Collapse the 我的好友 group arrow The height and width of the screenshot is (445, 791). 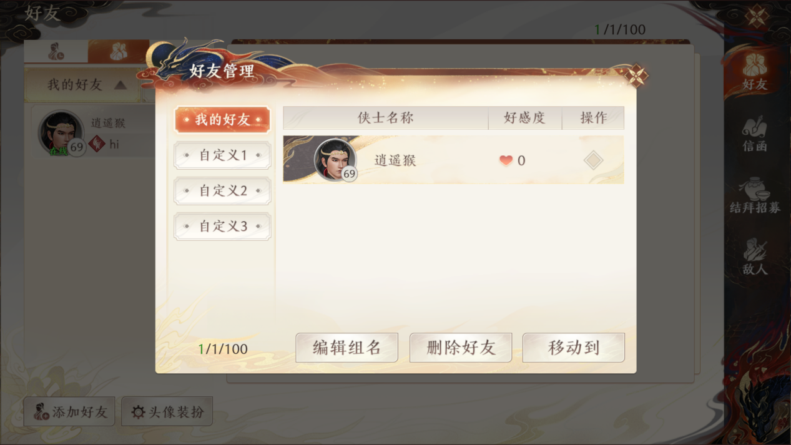[x=120, y=85]
